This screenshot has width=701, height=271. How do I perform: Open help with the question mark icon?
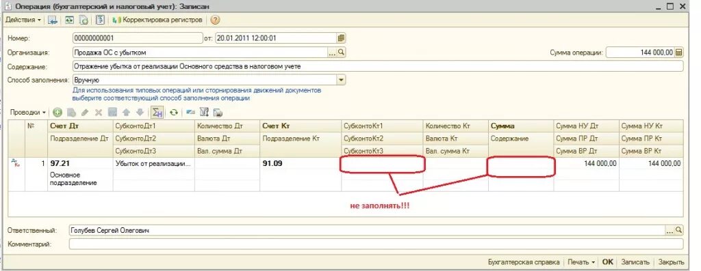pyautogui.click(x=215, y=20)
